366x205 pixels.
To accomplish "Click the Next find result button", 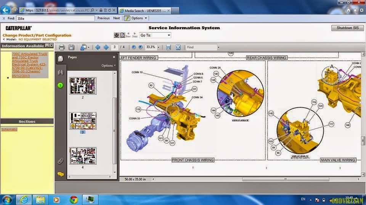I will click(x=116, y=18).
